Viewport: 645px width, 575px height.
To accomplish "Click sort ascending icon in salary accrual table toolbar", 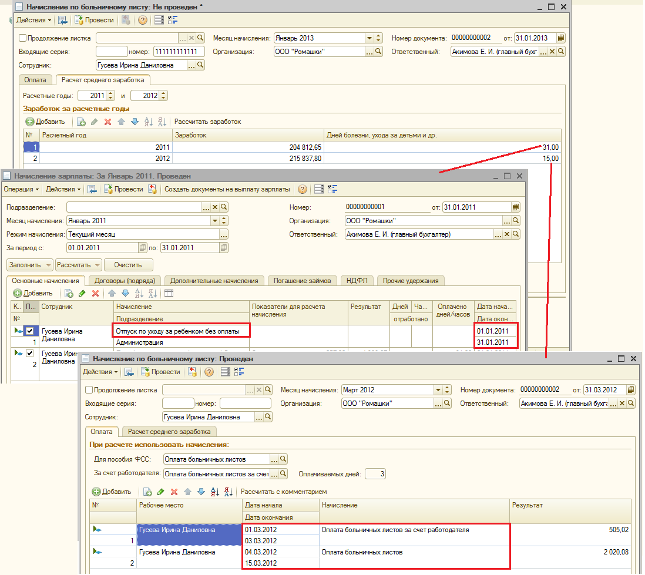I will [x=139, y=293].
